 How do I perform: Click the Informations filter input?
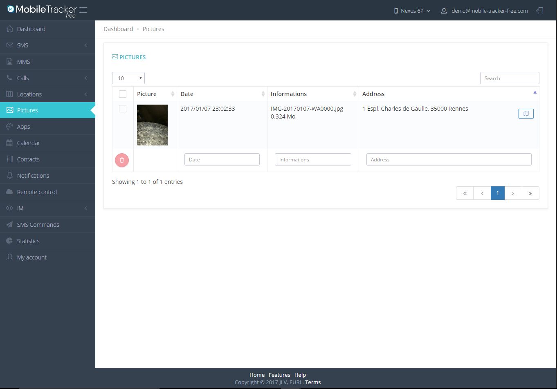click(313, 159)
